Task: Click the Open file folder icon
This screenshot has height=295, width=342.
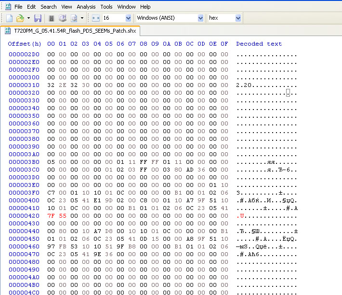Action: [20, 18]
